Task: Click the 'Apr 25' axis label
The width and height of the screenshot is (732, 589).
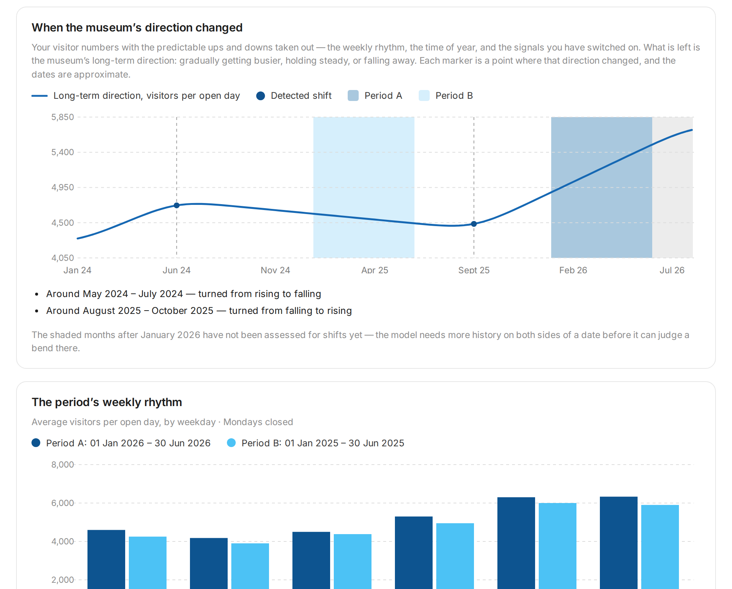Action: pos(375,270)
